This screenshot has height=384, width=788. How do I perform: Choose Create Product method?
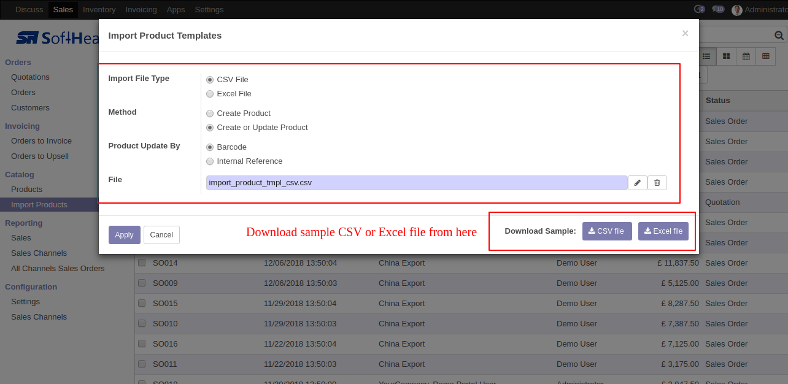pyautogui.click(x=210, y=113)
